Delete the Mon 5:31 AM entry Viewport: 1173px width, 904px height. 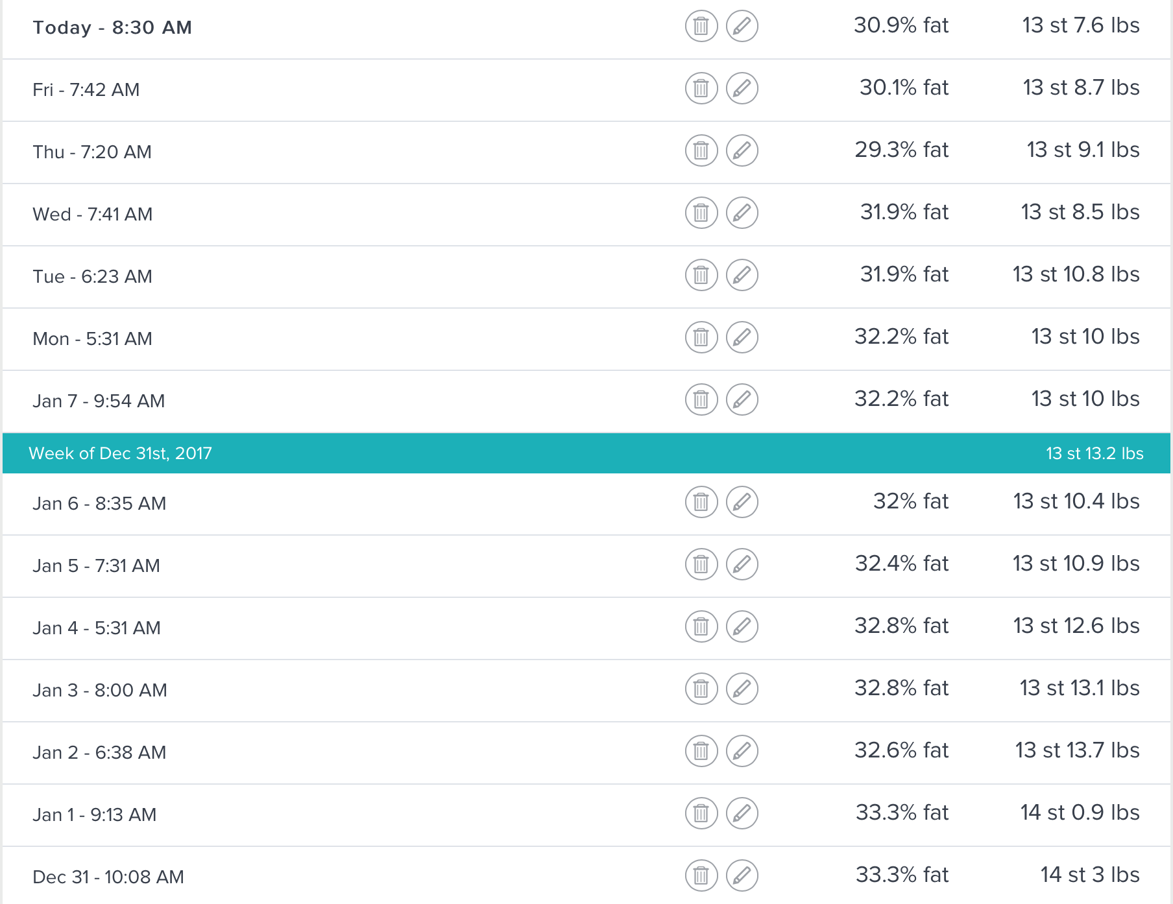pos(701,338)
